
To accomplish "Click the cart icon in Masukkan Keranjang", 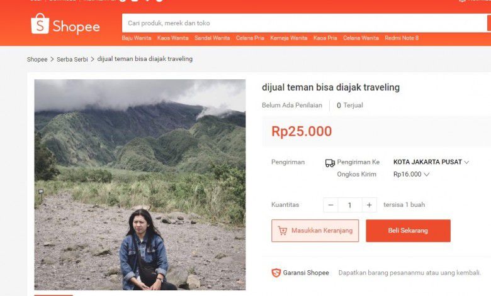I will coord(283,231).
